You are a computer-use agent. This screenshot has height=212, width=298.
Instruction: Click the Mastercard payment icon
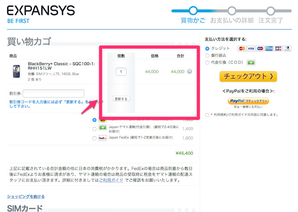click(242, 48)
